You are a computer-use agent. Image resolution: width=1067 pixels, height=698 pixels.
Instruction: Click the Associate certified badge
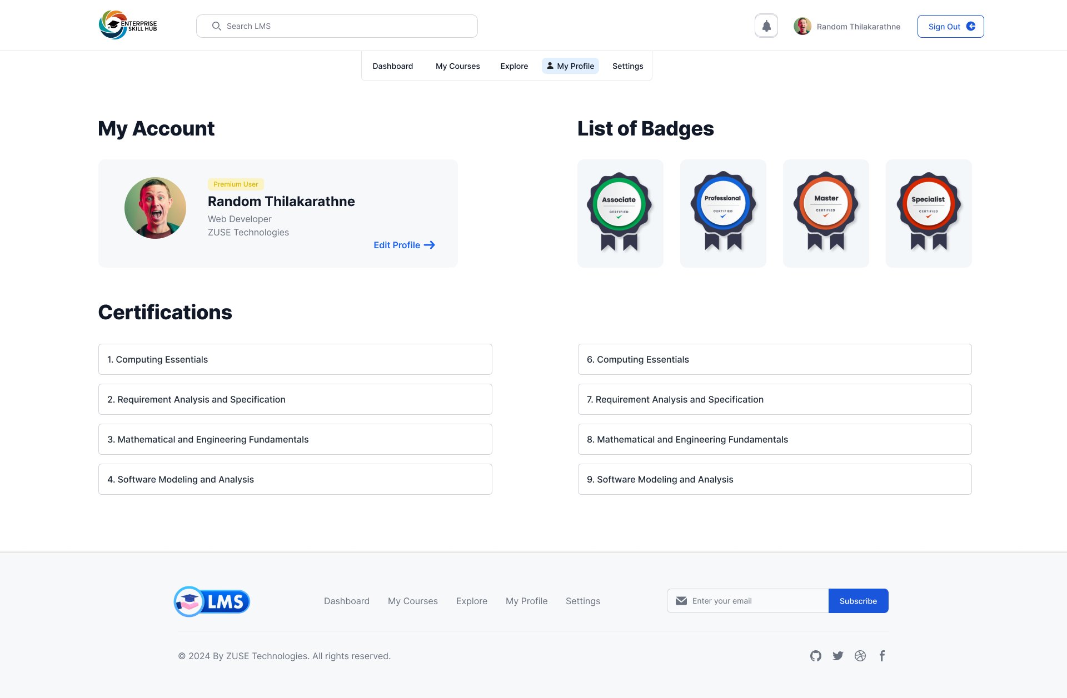click(x=620, y=213)
